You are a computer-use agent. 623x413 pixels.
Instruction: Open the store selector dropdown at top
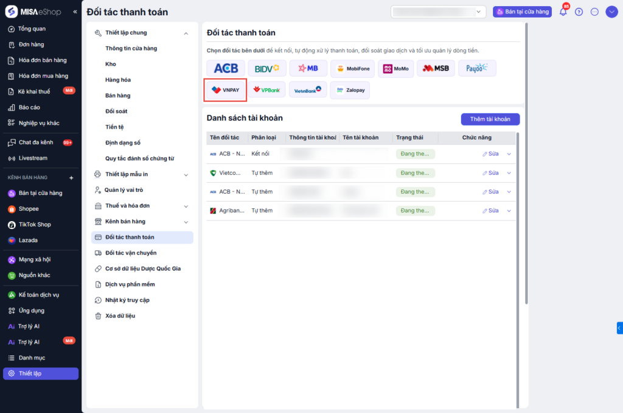click(439, 12)
